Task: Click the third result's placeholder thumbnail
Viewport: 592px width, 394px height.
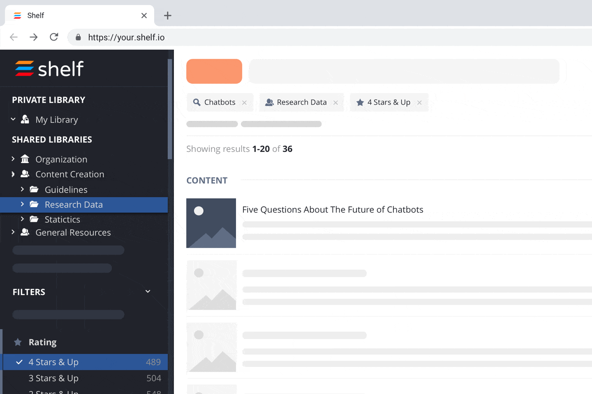Action: tap(211, 347)
